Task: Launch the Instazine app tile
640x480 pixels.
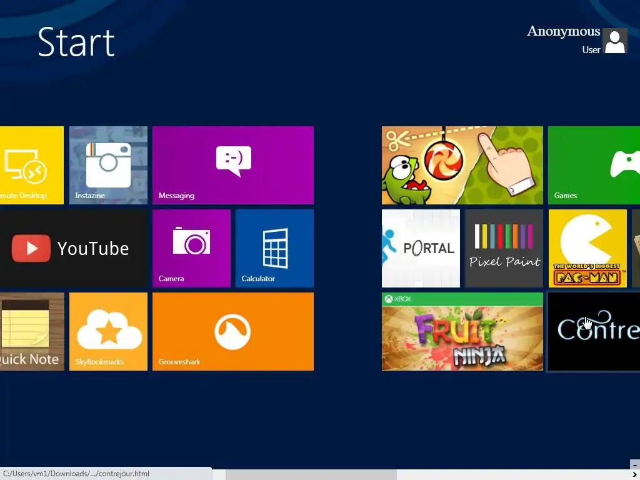Action: tap(108, 165)
